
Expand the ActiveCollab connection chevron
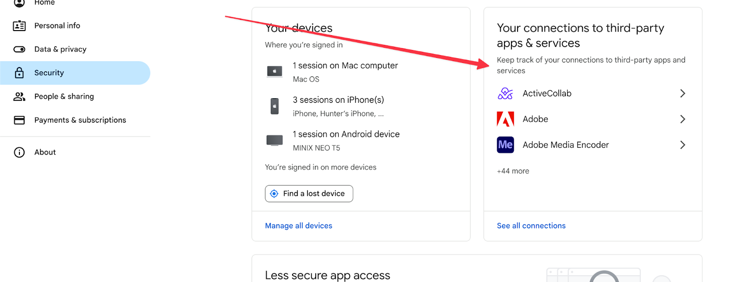point(682,94)
